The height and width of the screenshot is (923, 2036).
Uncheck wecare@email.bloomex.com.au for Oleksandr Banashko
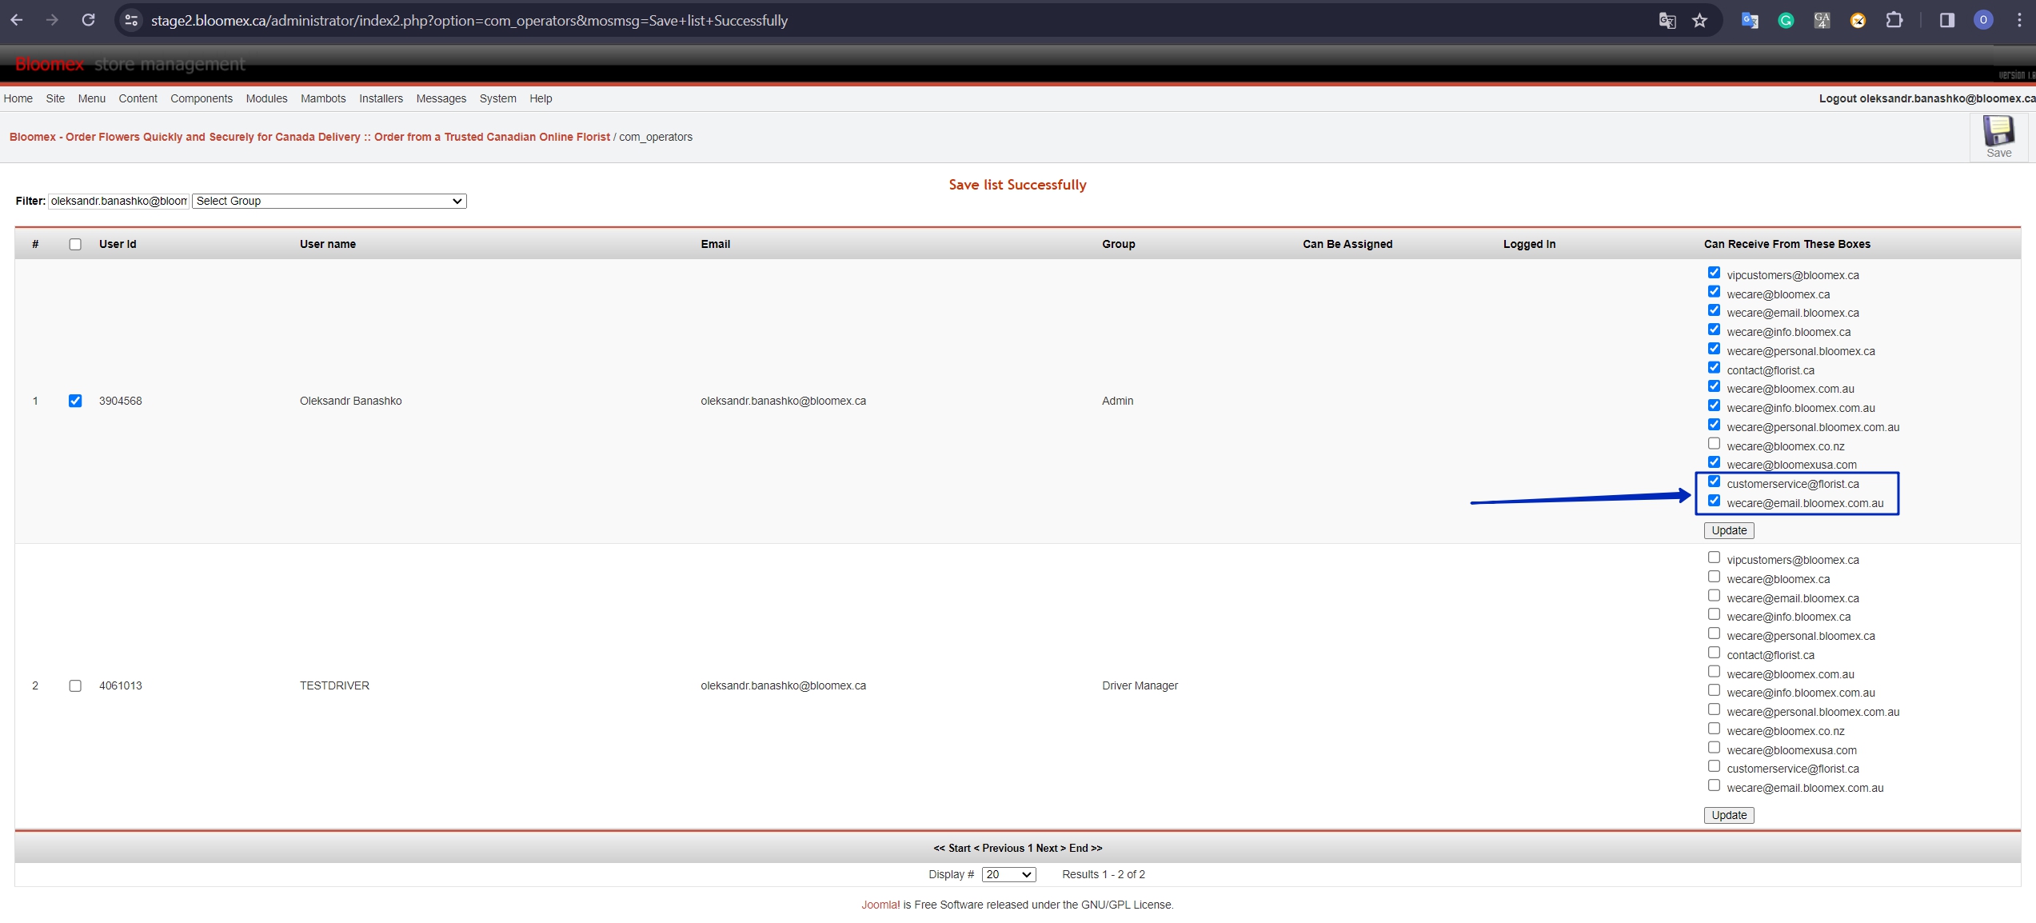(1714, 501)
